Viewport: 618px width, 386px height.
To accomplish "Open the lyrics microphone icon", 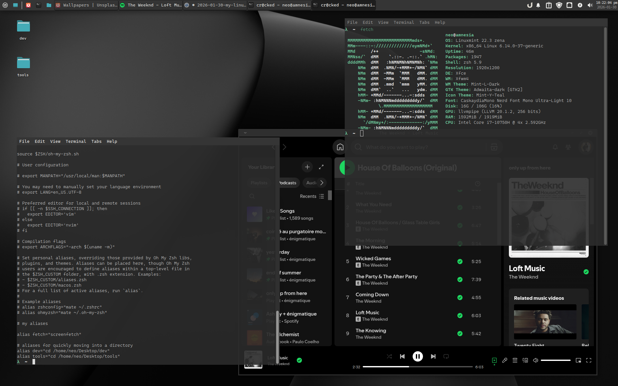I will click(505, 360).
